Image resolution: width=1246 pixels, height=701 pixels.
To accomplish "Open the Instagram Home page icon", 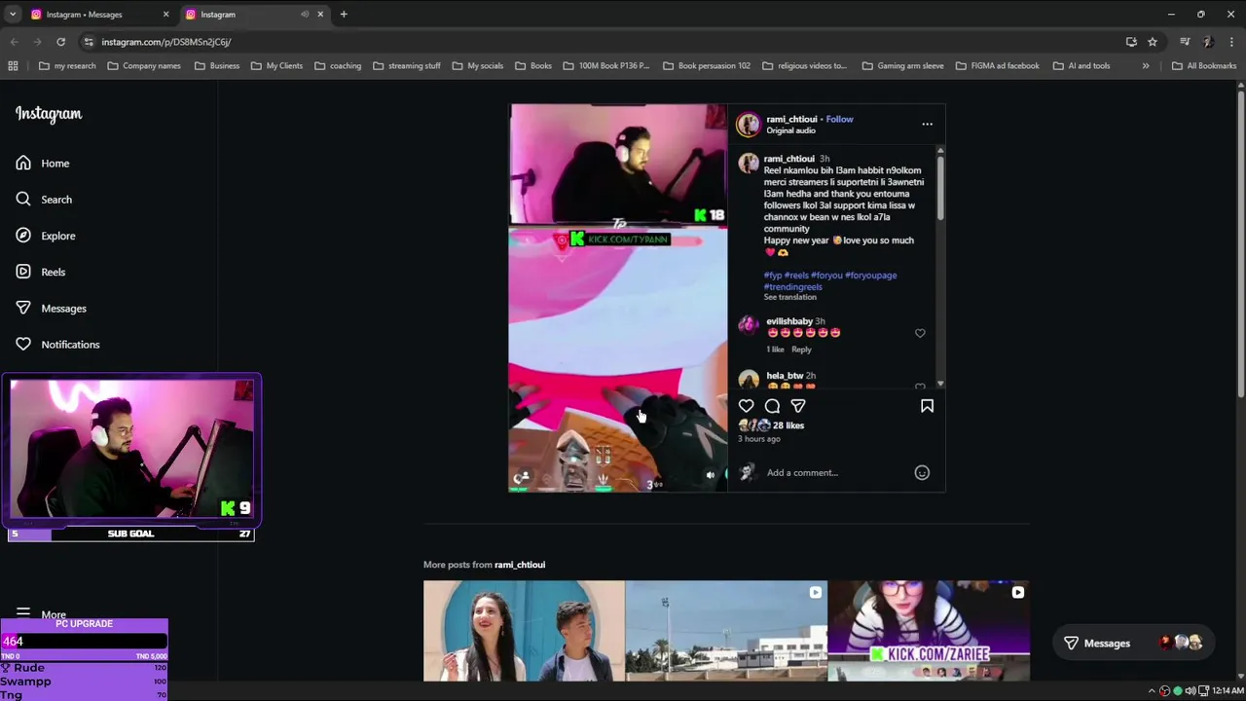I will tap(23, 164).
